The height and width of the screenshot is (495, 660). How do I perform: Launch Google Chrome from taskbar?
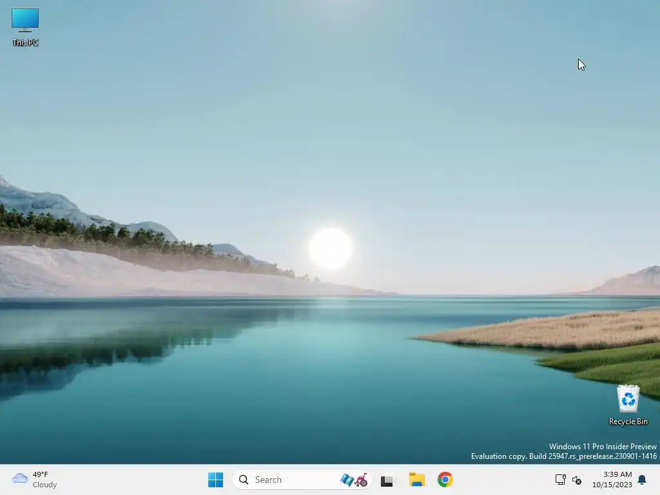445,480
